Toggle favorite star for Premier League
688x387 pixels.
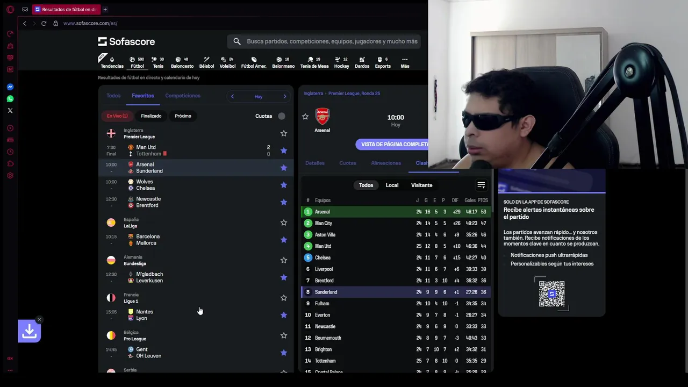coord(284,133)
